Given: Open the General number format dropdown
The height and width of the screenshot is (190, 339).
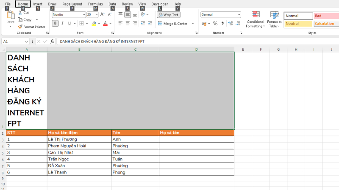Looking at the screenshot, I should 239,14.
